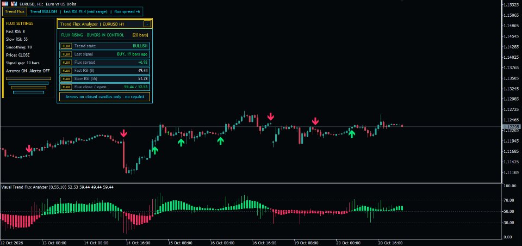The width and height of the screenshot is (522, 246).
Task: Click 'Trend BULLISH' status text
Action: tap(43, 11)
